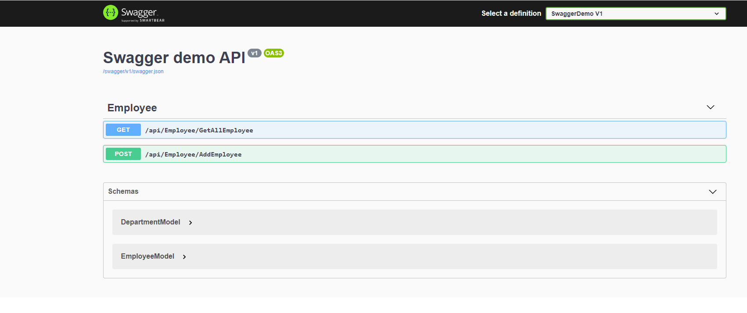
Task: Click the EmployeeModel schema name
Action: pos(147,256)
